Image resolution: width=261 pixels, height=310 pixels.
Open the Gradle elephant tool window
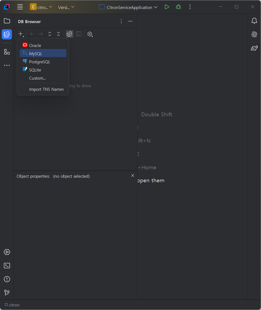pyautogui.click(x=254, y=48)
